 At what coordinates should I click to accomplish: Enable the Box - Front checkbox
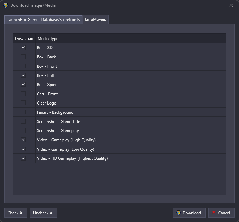tap(23, 66)
